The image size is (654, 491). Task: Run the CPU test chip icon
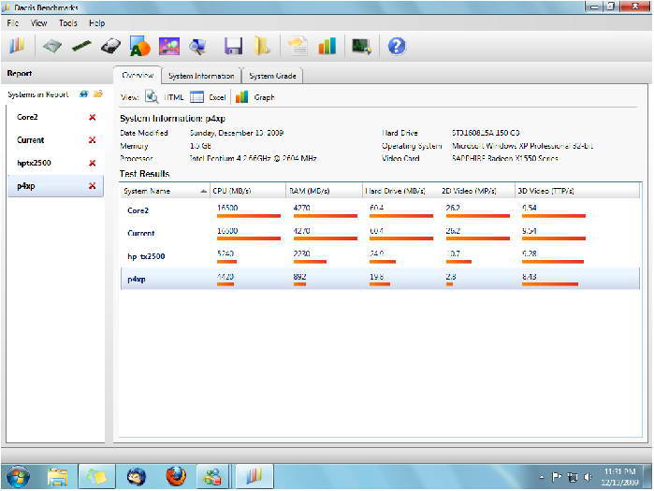pos(52,46)
